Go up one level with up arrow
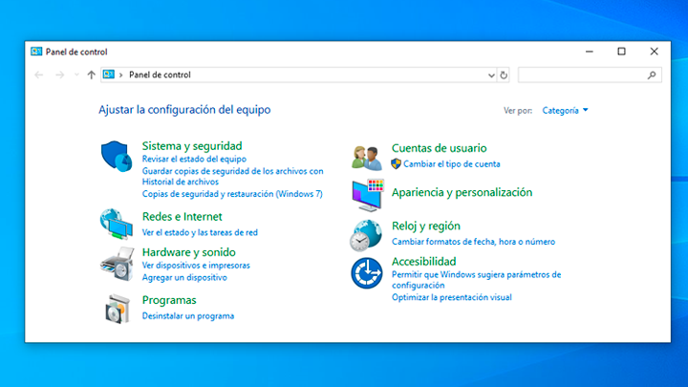This screenshot has height=387, width=688. (91, 75)
